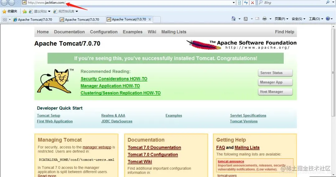The image size is (336, 177).
Task: Expand the Quick Tabs dropdown arrow
Action: tap(10, 20)
